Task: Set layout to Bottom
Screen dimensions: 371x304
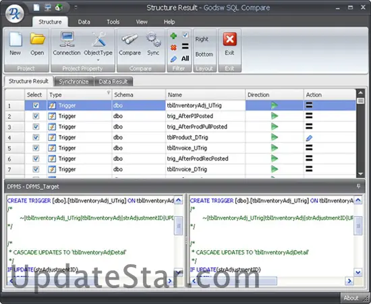Action: coord(204,55)
